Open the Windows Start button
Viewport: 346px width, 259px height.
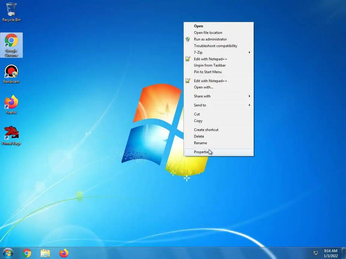[8, 253]
